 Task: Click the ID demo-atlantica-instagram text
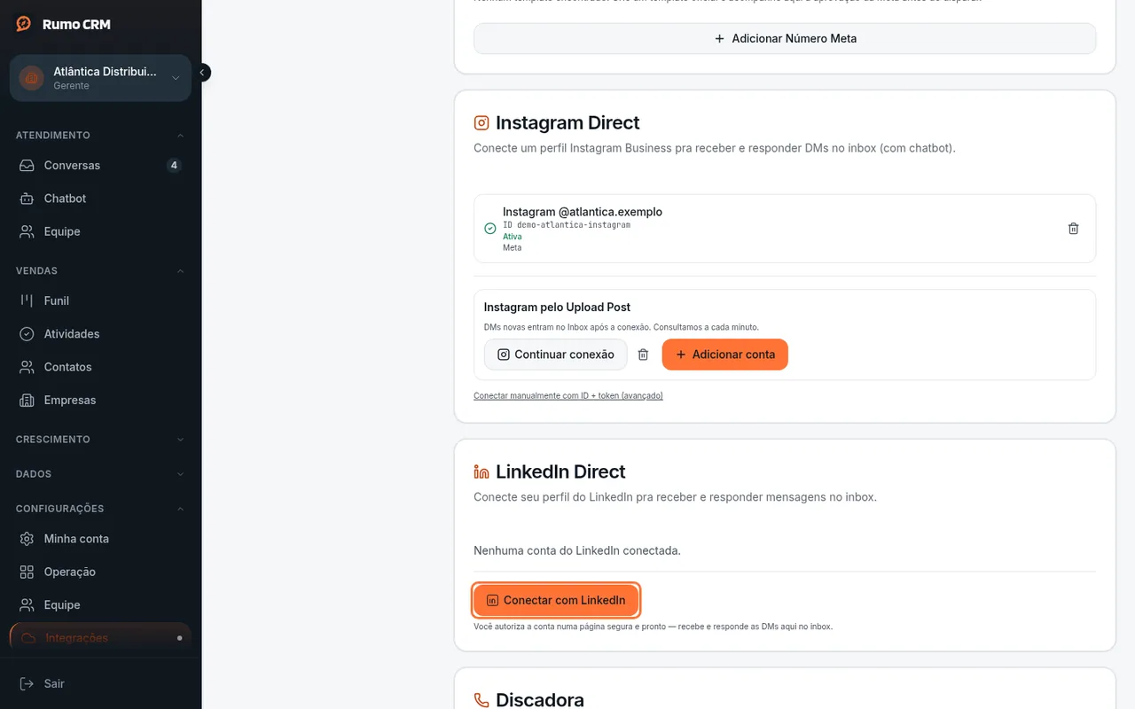coord(567,225)
